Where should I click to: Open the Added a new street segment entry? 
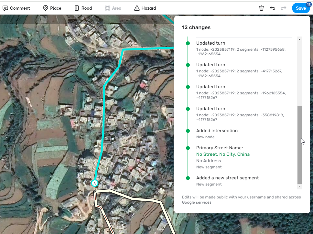pos(244,181)
